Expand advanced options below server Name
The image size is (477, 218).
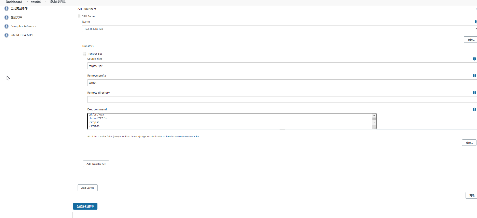[x=470, y=40]
